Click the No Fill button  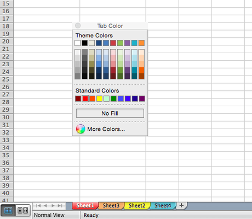[x=110, y=113]
